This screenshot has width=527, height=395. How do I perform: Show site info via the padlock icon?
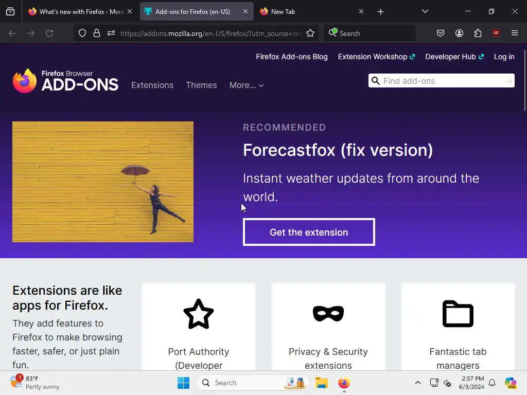tap(97, 33)
